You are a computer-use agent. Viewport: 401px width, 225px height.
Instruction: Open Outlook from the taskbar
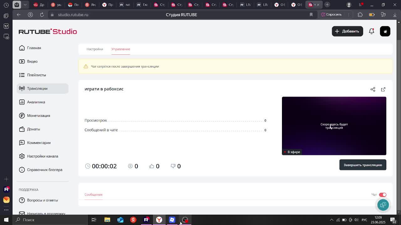coord(120,220)
